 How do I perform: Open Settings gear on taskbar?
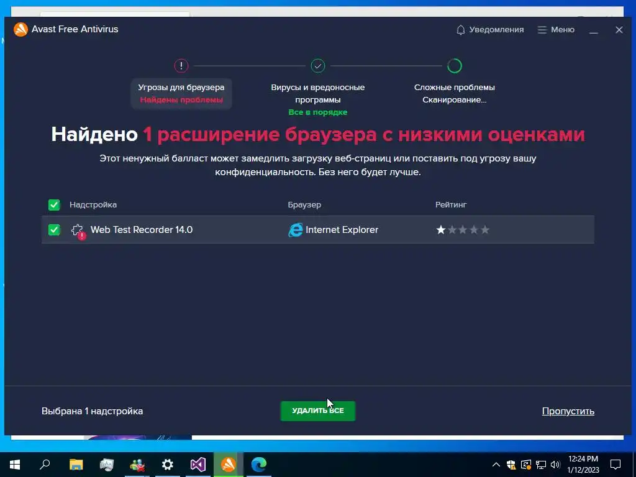[168, 465]
